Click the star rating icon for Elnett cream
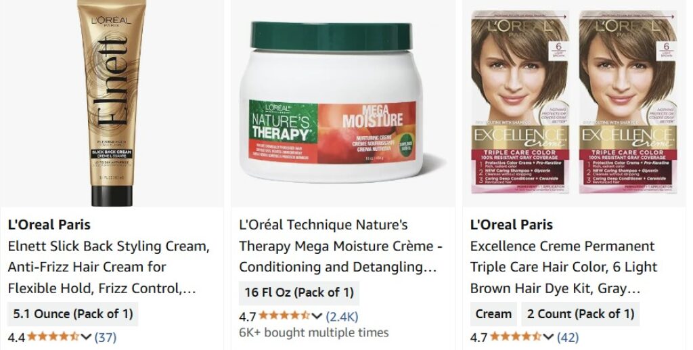The image size is (693, 350). (x=53, y=337)
